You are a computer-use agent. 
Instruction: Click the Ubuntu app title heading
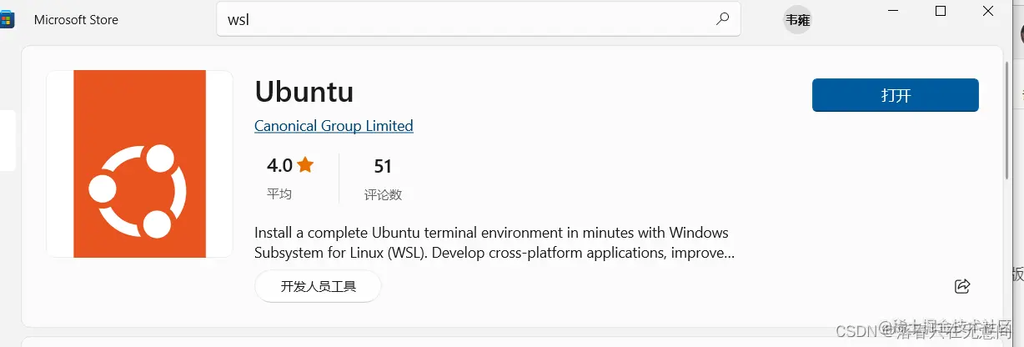pos(304,91)
